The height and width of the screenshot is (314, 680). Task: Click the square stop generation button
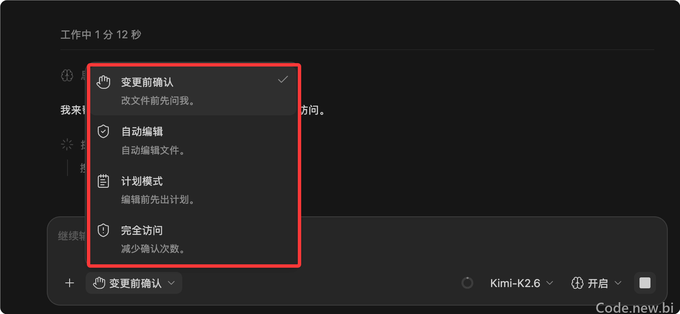645,283
